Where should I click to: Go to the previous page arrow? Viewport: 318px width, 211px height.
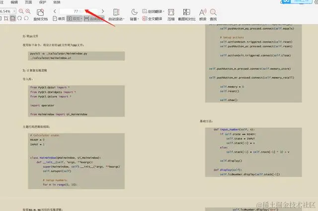tap(55, 11)
